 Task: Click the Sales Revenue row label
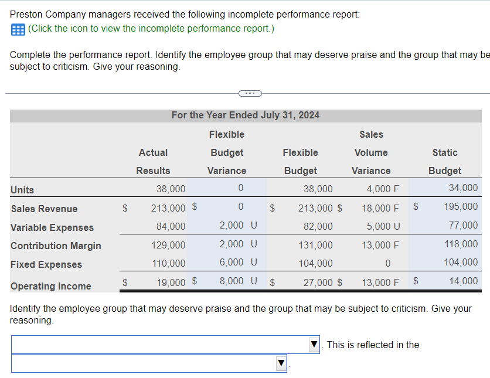(x=44, y=209)
